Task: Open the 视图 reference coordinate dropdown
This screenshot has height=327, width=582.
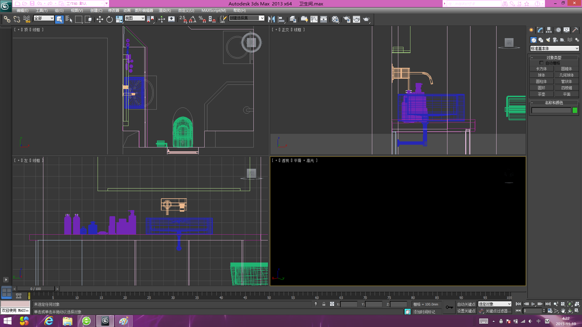Action: (135, 18)
